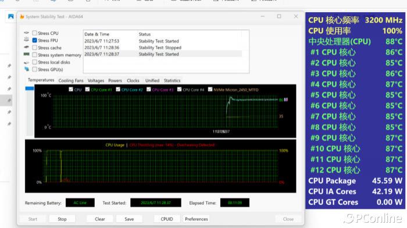Toggle the CPU Core #1 graph checkbox
This screenshot has height=228, width=407.
87,89
